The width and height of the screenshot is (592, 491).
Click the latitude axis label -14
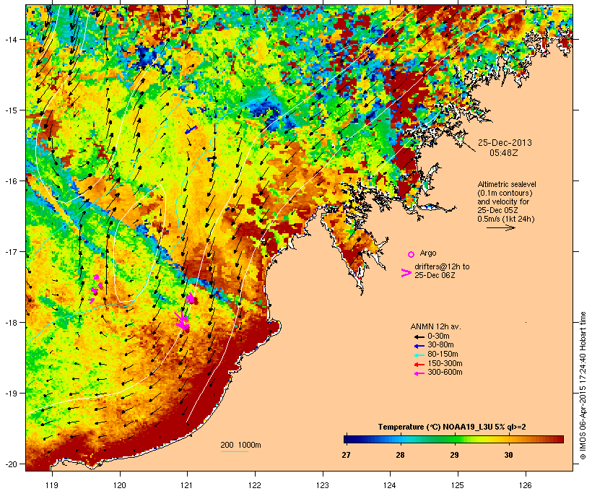point(10,39)
